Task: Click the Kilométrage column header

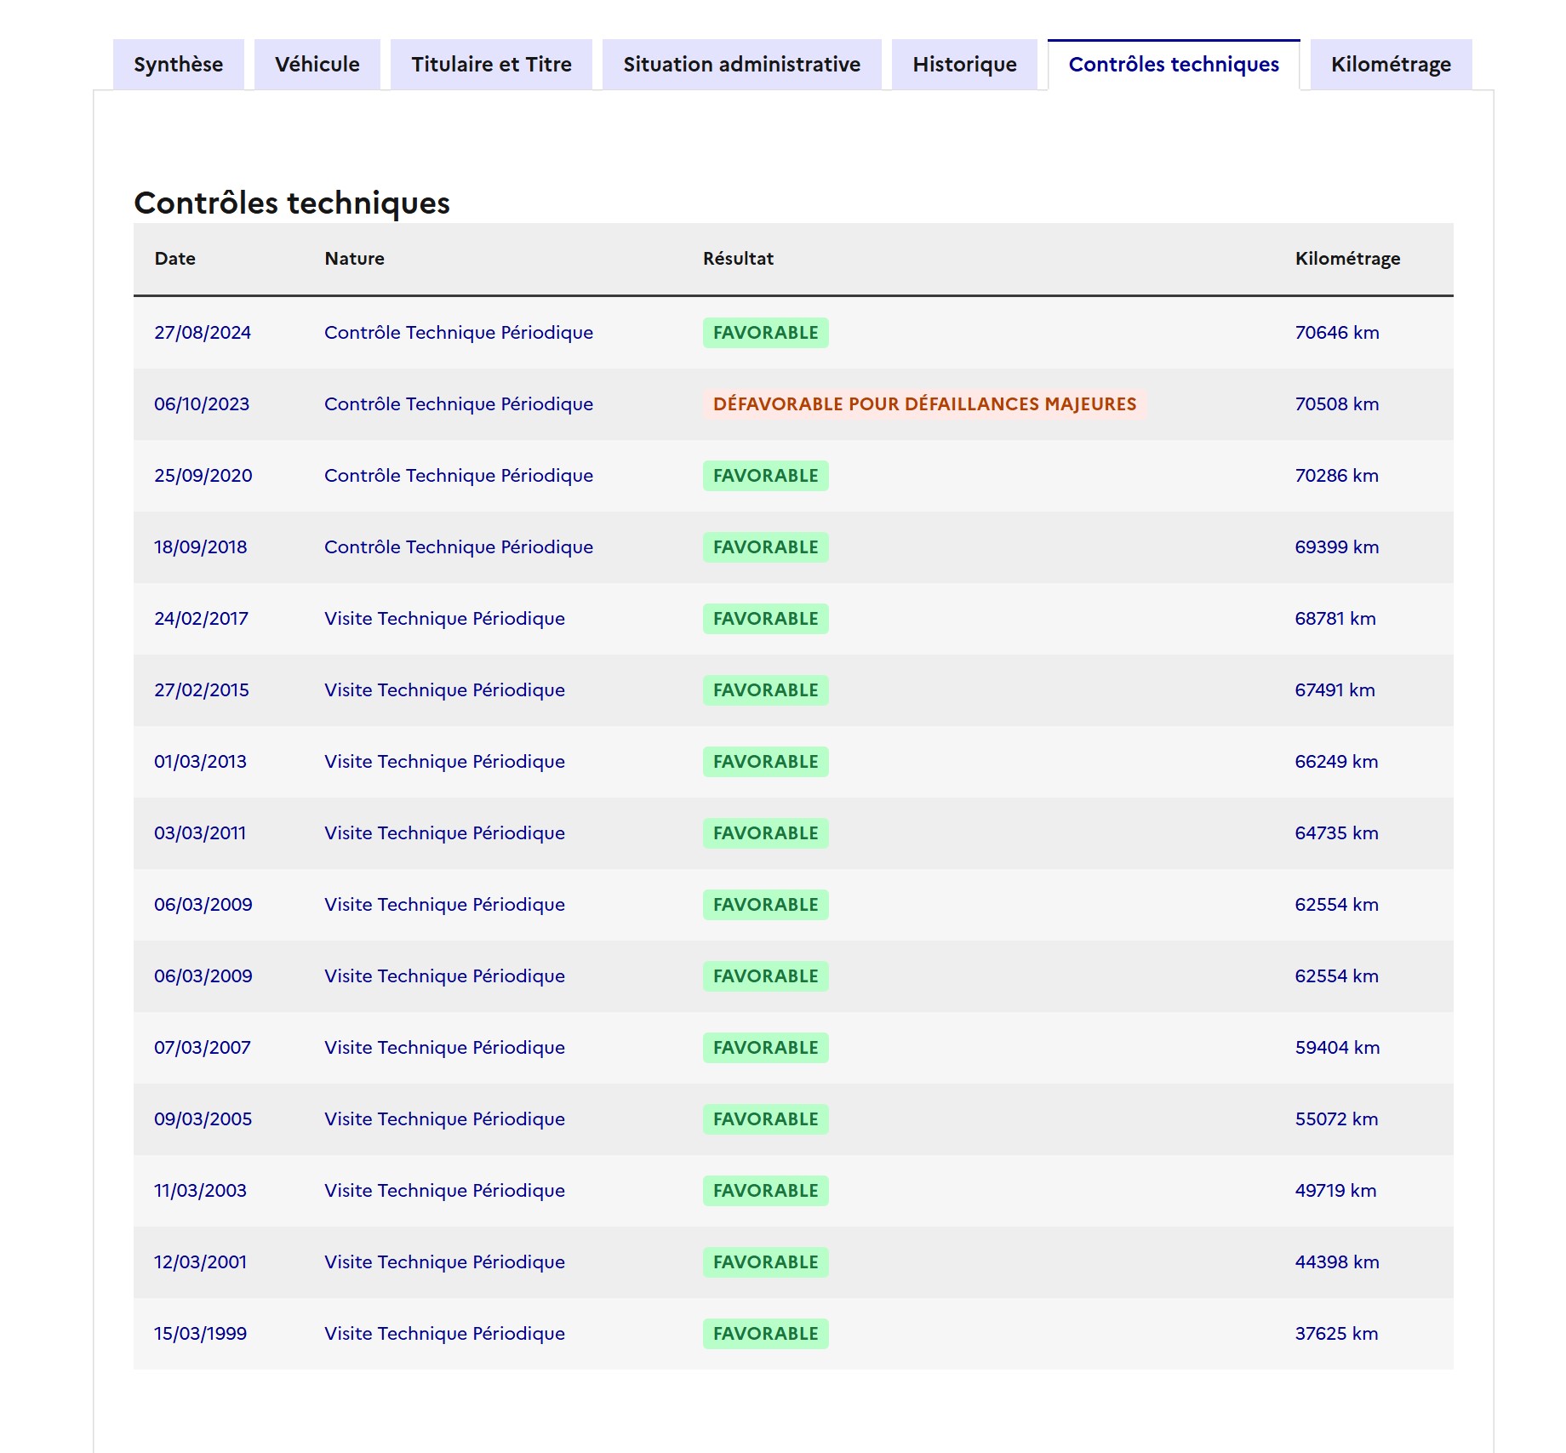Action: tap(1347, 259)
